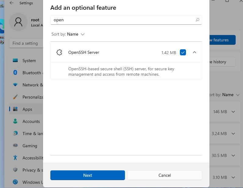Click the Gaming controller icon
This screenshot has width=243, height=188.
(15, 145)
